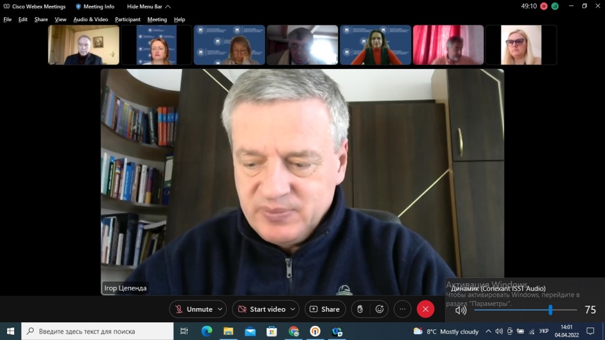
Task: Click the speaker icon in volume popup
Action: 461,310
